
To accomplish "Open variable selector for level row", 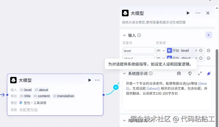I will pyautogui.click(x=201, y=50).
